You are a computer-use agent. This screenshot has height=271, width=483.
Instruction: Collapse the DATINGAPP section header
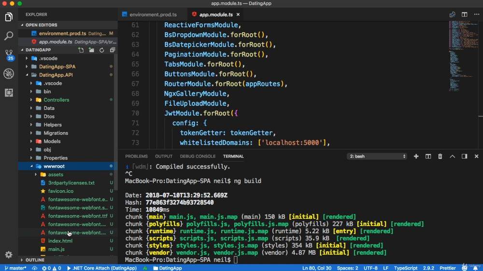click(x=38, y=50)
